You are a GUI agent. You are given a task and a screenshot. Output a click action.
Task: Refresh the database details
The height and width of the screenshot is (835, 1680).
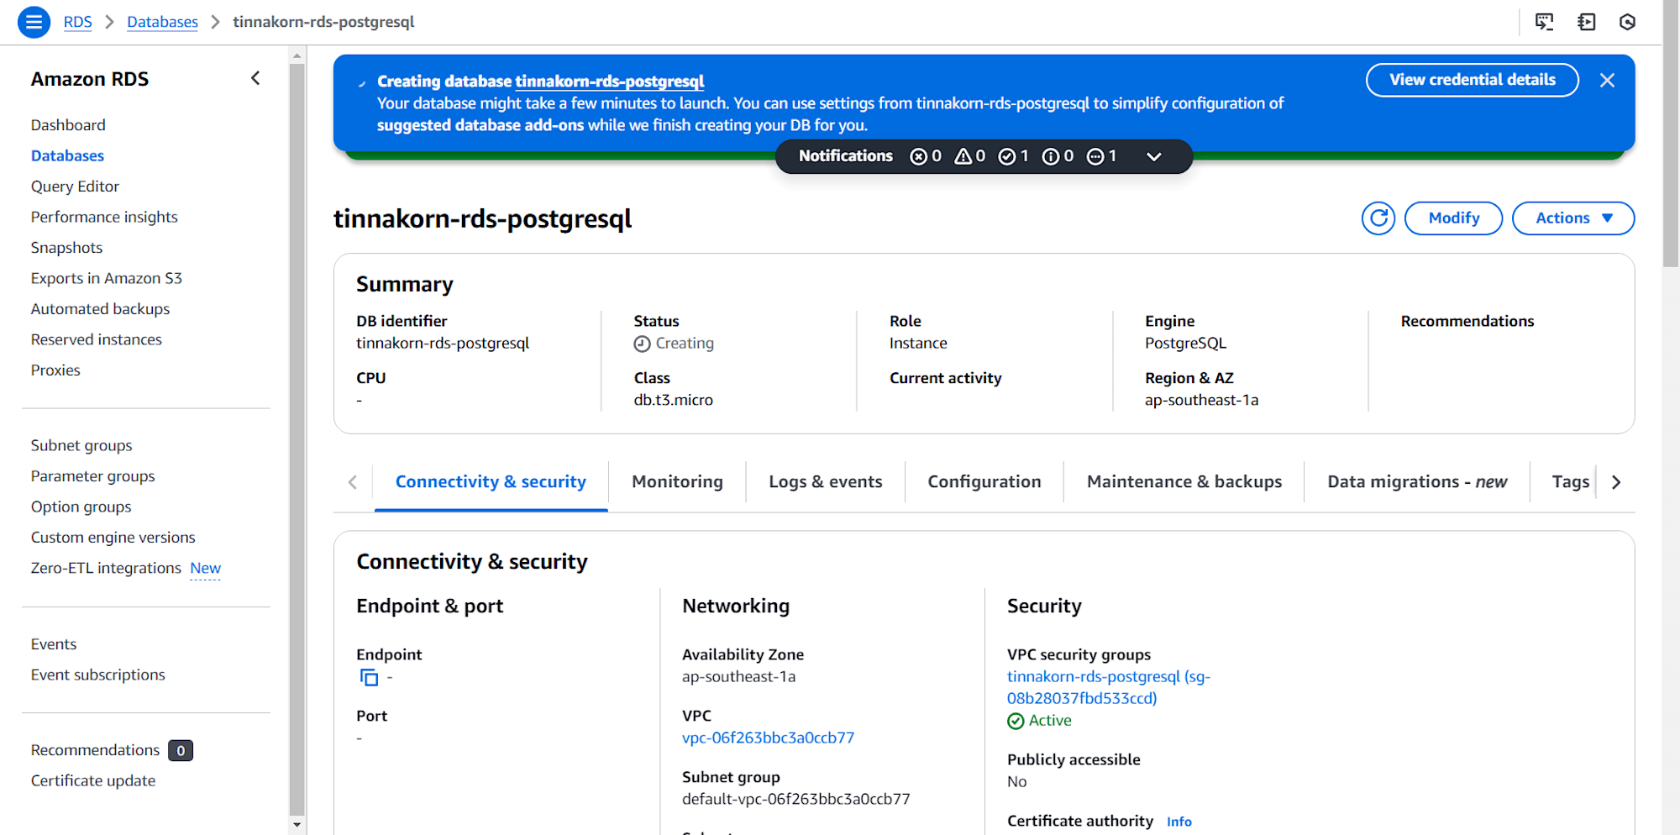[x=1378, y=218]
